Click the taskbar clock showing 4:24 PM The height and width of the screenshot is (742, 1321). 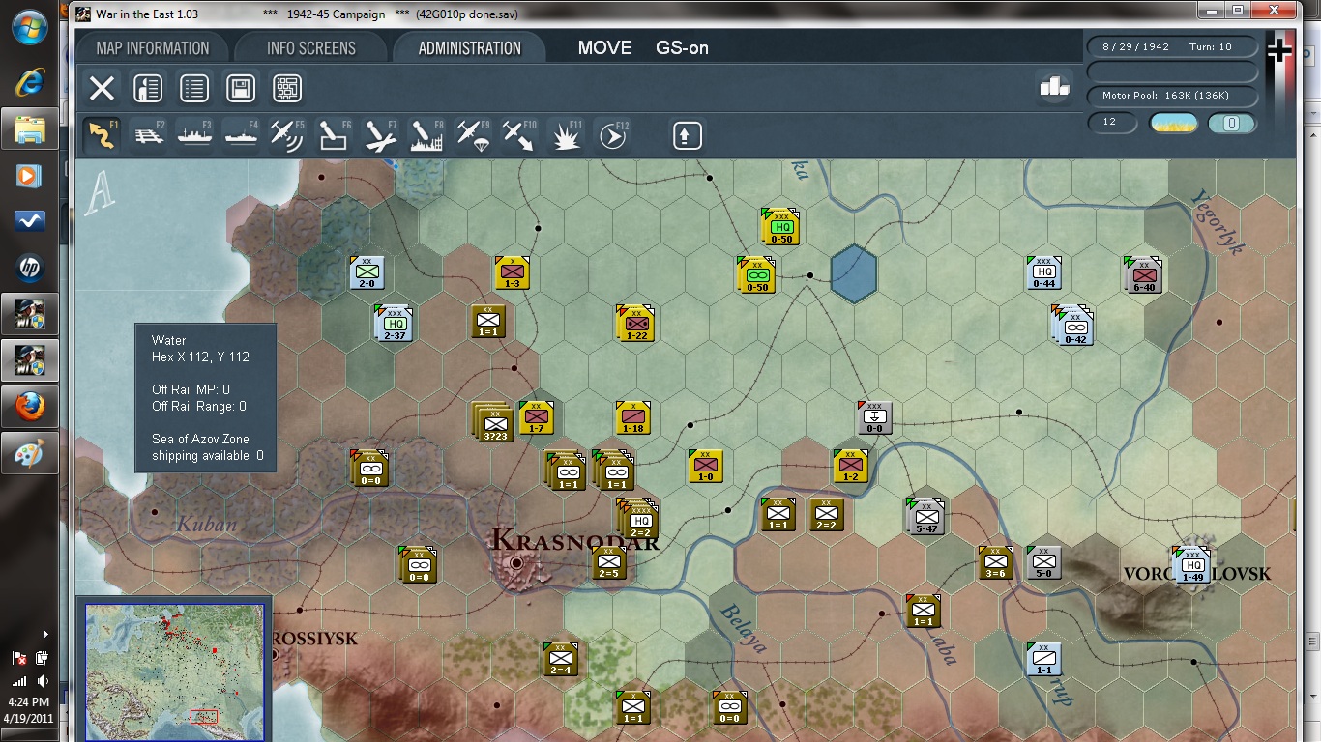coord(28,701)
